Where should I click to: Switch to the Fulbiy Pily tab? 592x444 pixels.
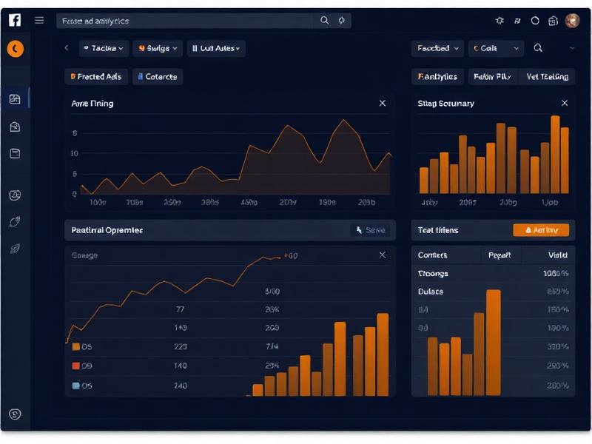[x=493, y=77]
